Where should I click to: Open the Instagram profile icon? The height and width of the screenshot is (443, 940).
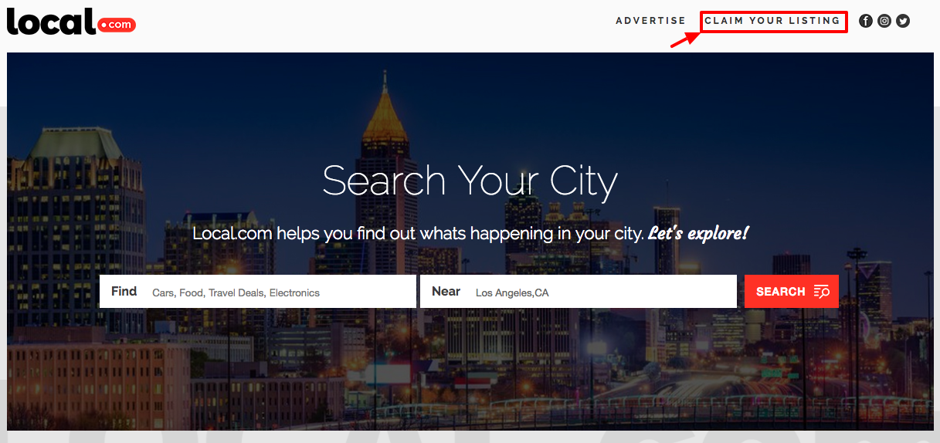(884, 21)
